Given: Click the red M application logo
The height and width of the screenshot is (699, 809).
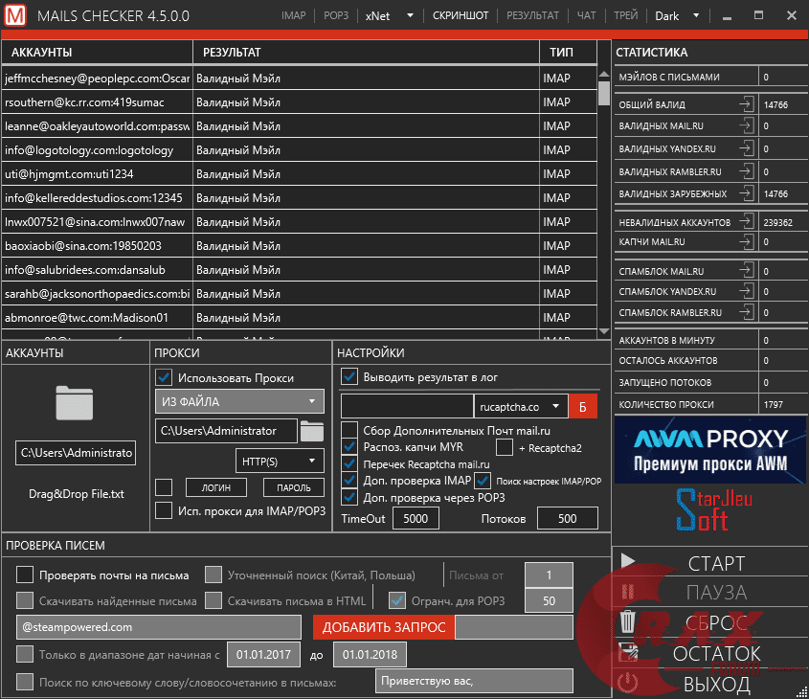Looking at the screenshot, I should (16, 15).
